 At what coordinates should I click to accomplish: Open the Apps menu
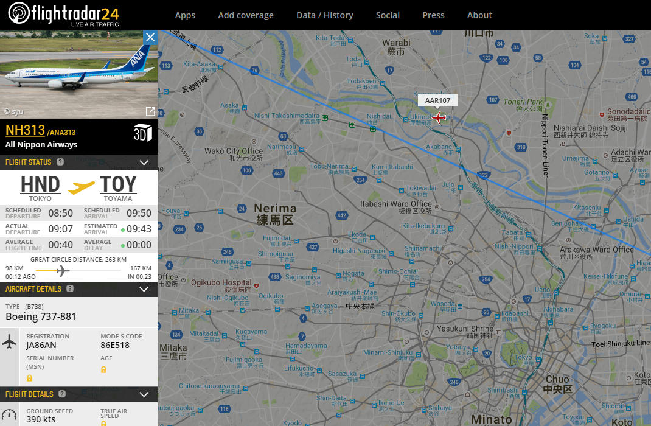tap(185, 15)
